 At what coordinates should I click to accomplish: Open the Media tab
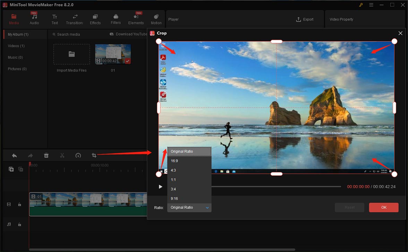(x=14, y=19)
